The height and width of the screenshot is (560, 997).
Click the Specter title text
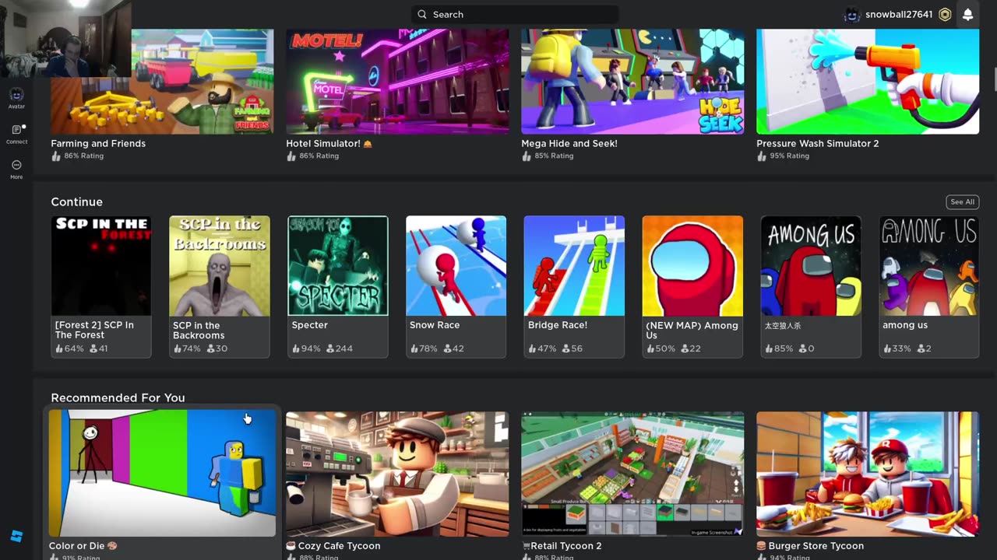(x=310, y=325)
